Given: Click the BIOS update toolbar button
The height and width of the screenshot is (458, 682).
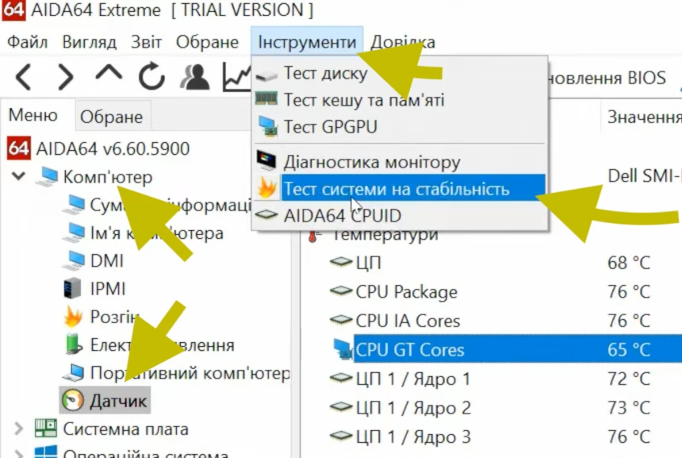Looking at the screenshot, I should (607, 78).
